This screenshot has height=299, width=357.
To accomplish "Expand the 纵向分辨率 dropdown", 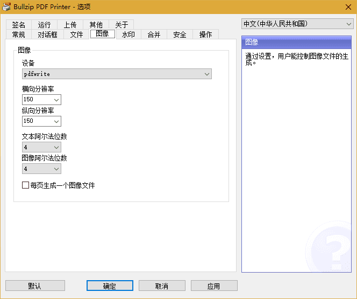I will 56,121.
